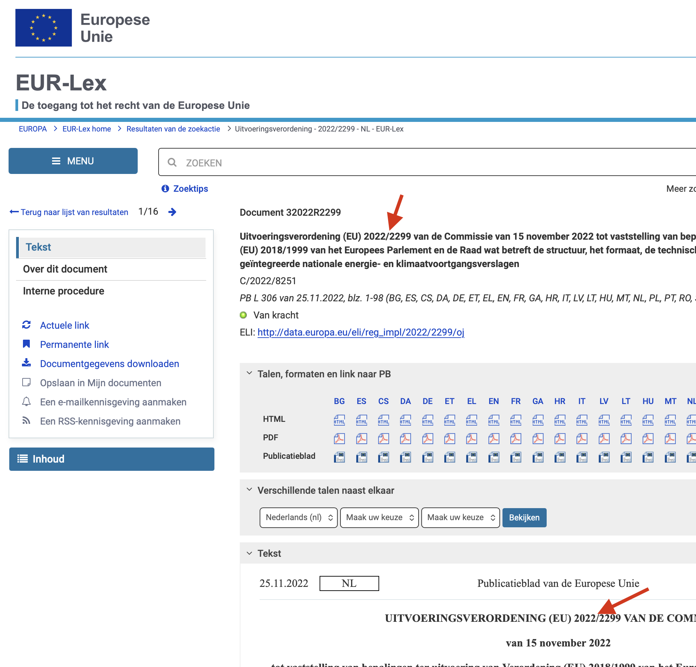Select Over dit document tab
Viewport: 696px width, 667px height.
(111, 269)
